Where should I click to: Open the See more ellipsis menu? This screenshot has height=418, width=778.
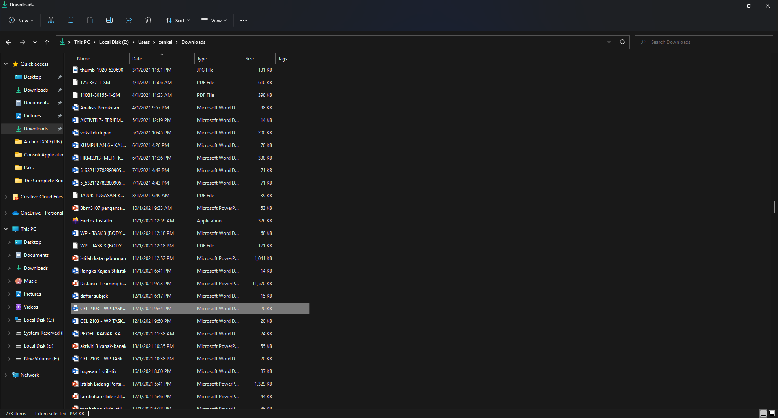(x=244, y=20)
